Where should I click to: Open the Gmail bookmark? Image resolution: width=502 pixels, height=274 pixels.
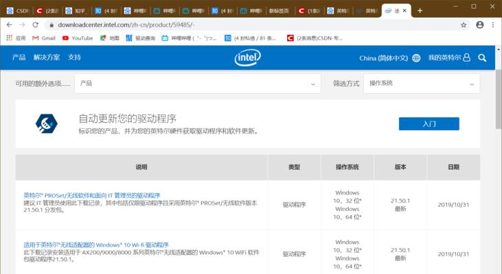pos(44,38)
